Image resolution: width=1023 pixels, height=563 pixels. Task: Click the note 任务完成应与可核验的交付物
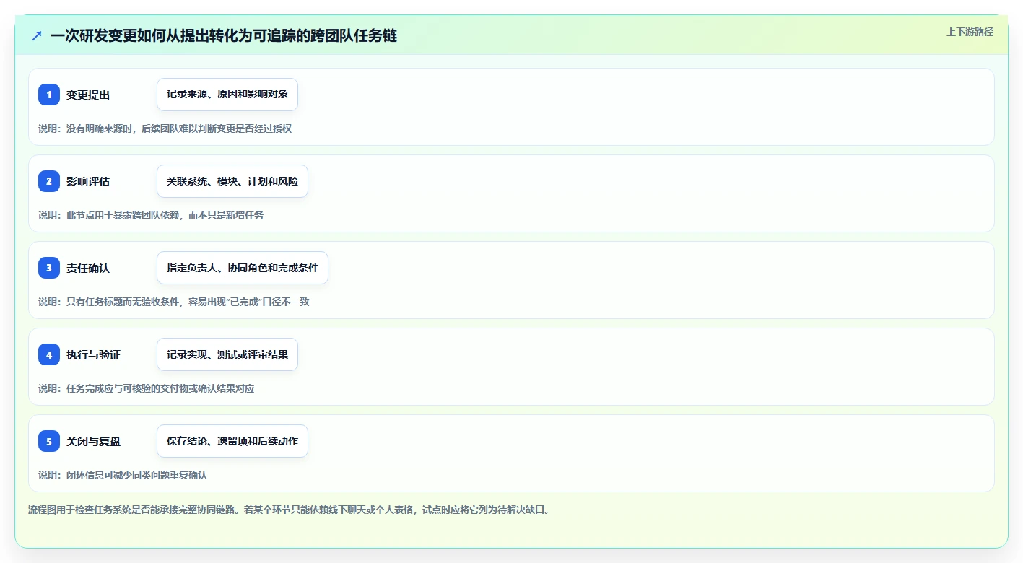(x=147, y=388)
